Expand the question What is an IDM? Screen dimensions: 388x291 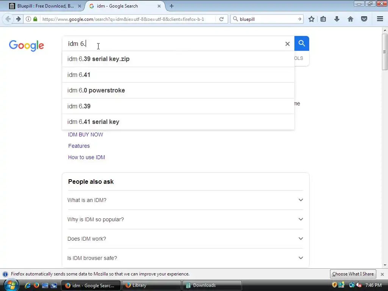[x=185, y=200]
